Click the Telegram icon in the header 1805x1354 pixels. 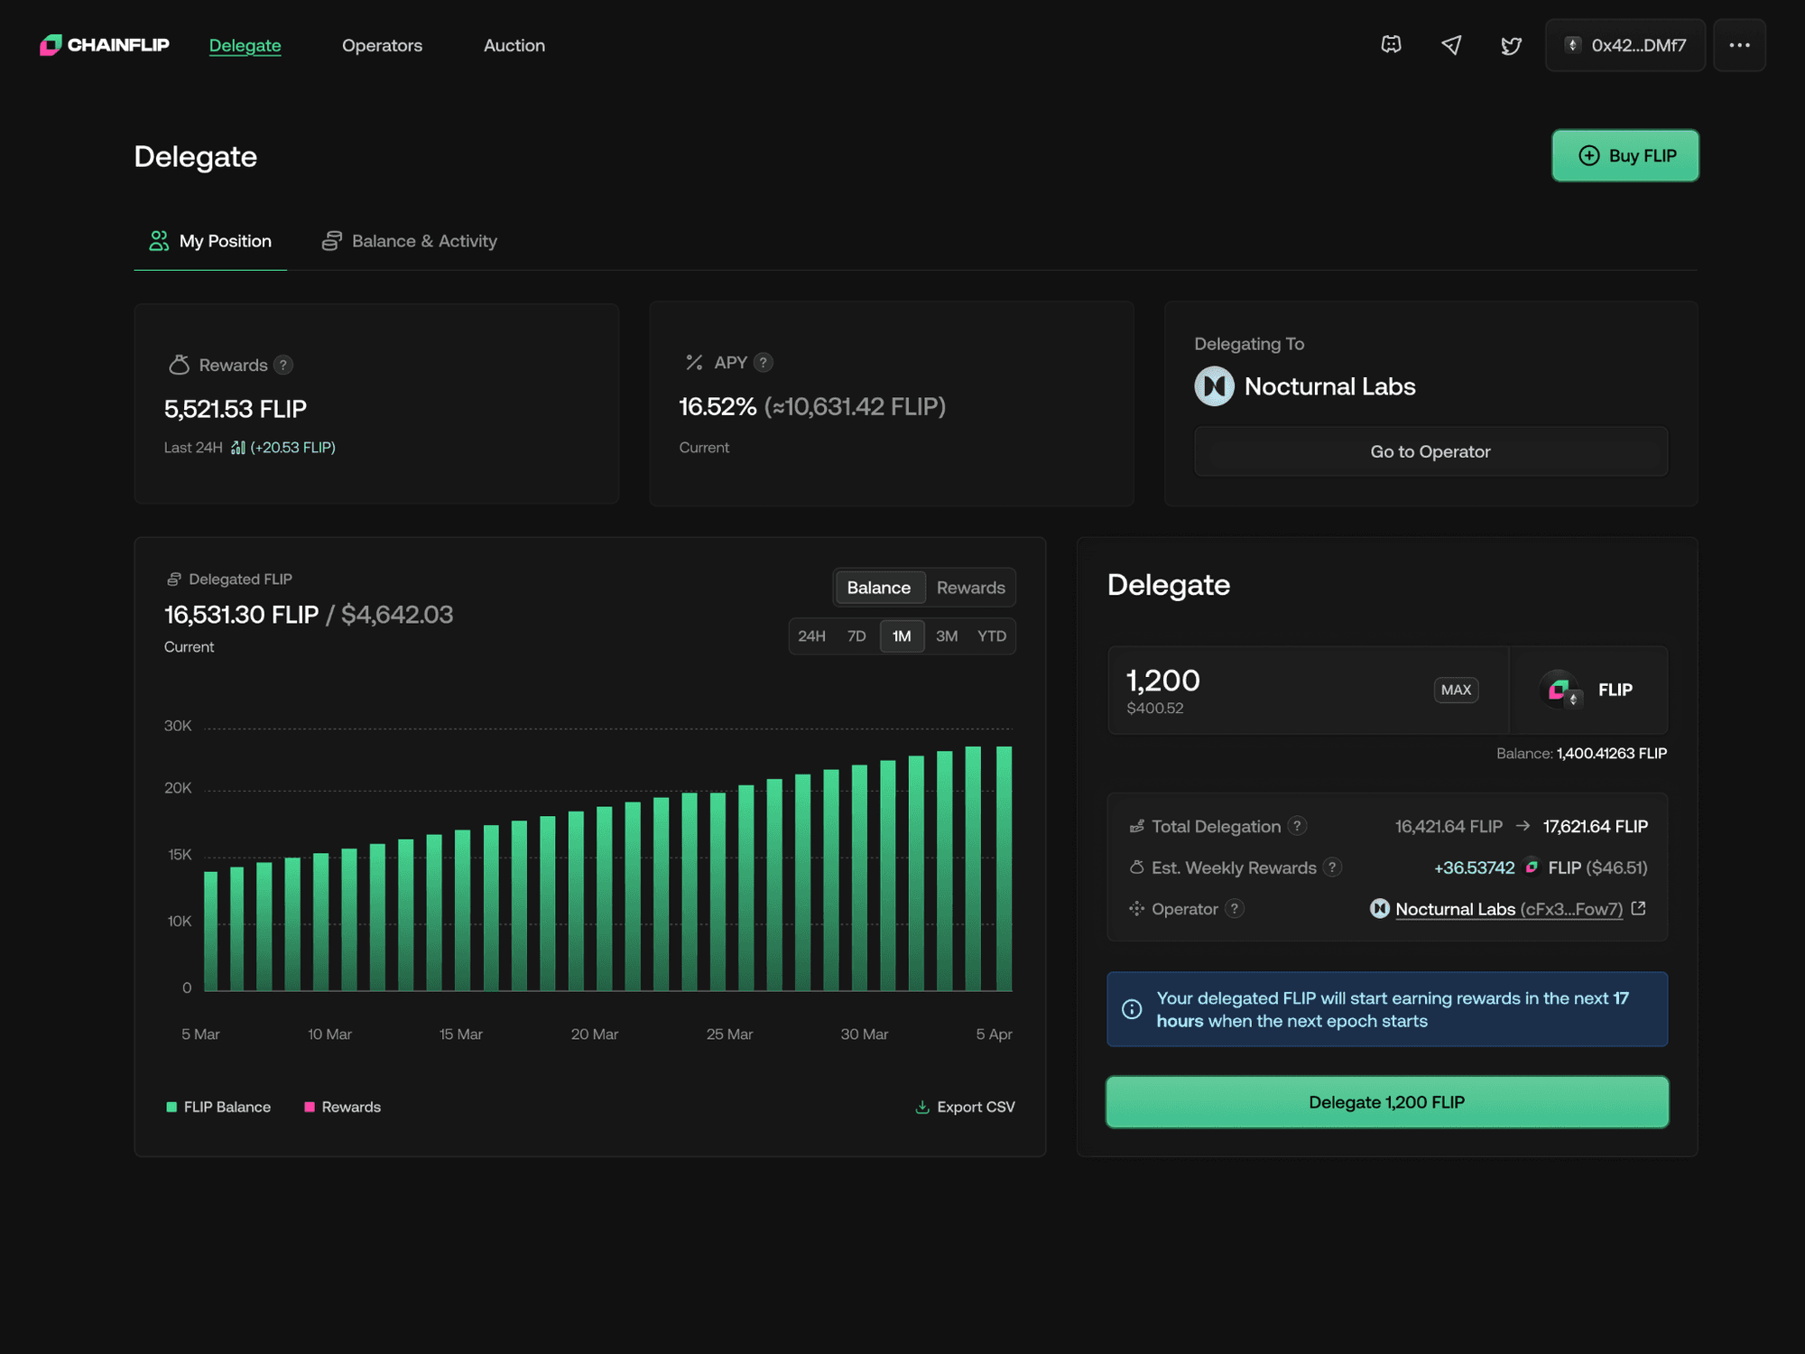click(1451, 44)
